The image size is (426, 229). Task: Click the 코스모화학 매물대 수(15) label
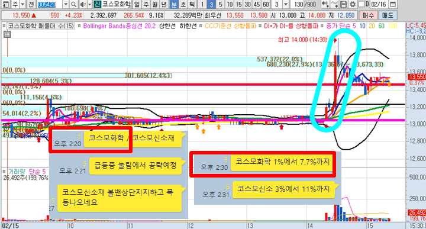click(x=41, y=26)
